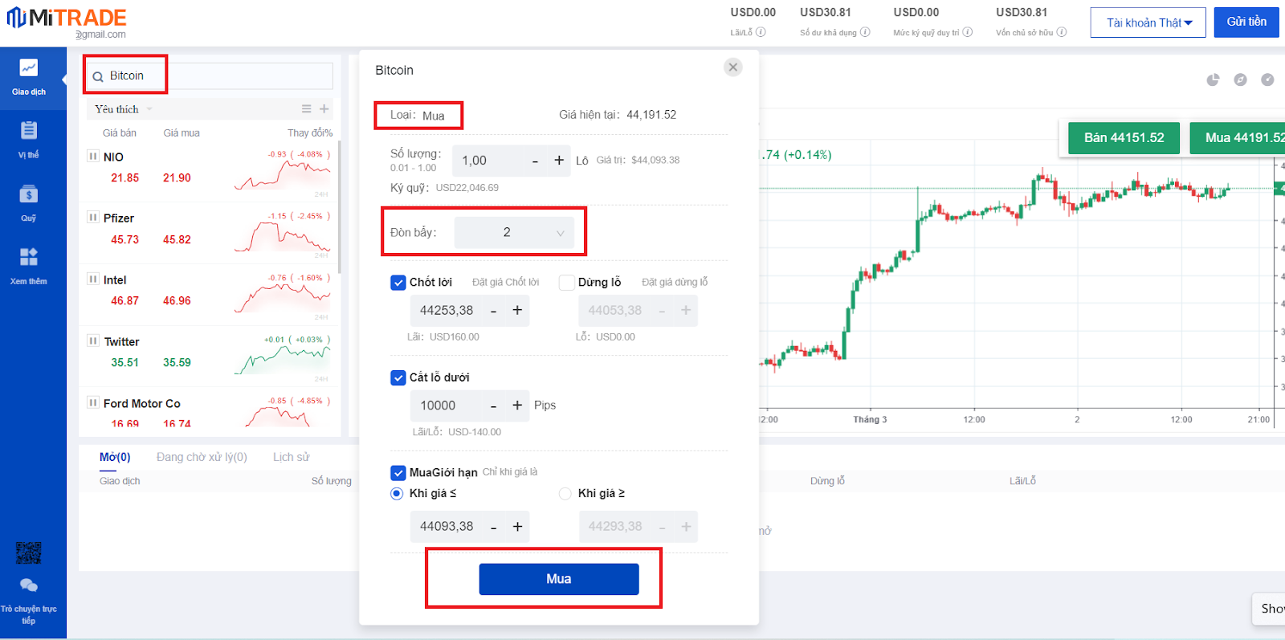This screenshot has width=1285, height=640.
Task: Click the Giá mua column header
Action: click(182, 133)
